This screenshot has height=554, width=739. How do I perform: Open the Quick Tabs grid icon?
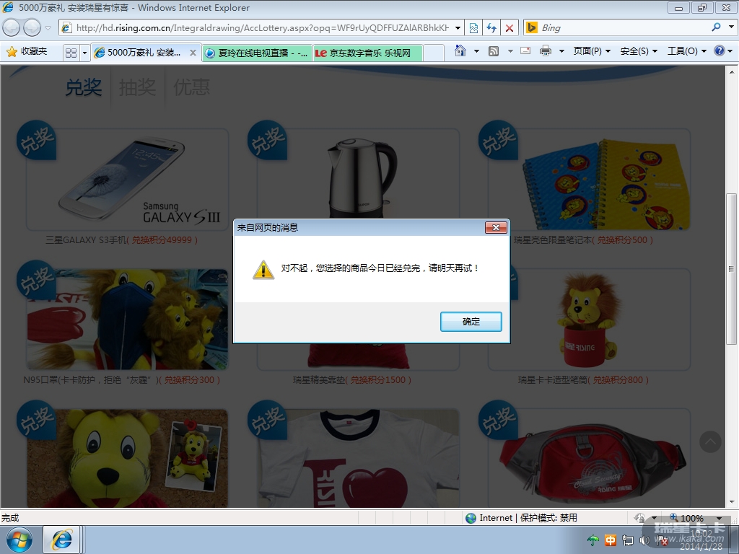(71, 52)
